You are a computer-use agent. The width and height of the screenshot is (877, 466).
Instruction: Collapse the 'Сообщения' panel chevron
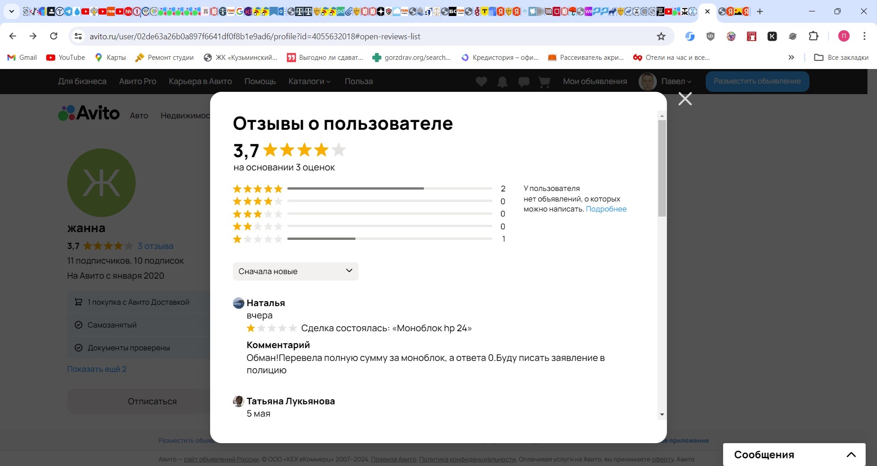[x=851, y=454]
